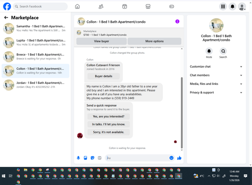
Task: Open Task View on the taskbar
Action: [x=11, y=176]
